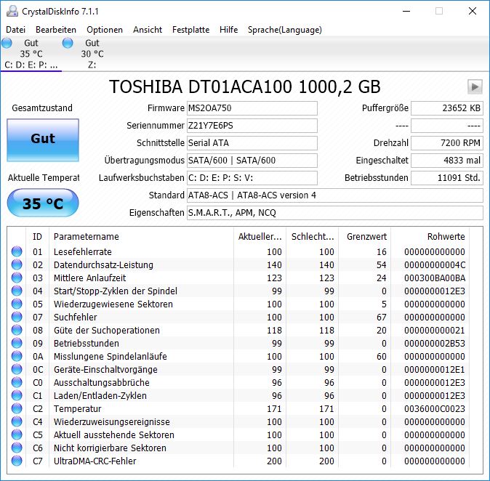Viewport: 490px width, 481px height.
Task: Click raw value 000000000021
Action: (434, 330)
